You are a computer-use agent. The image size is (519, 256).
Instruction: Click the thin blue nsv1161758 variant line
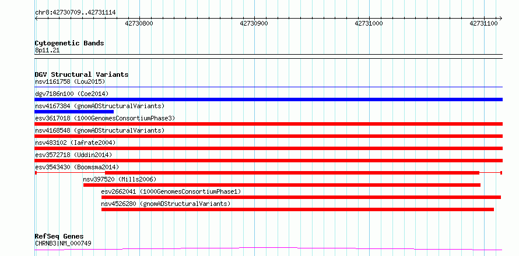pos(269,87)
